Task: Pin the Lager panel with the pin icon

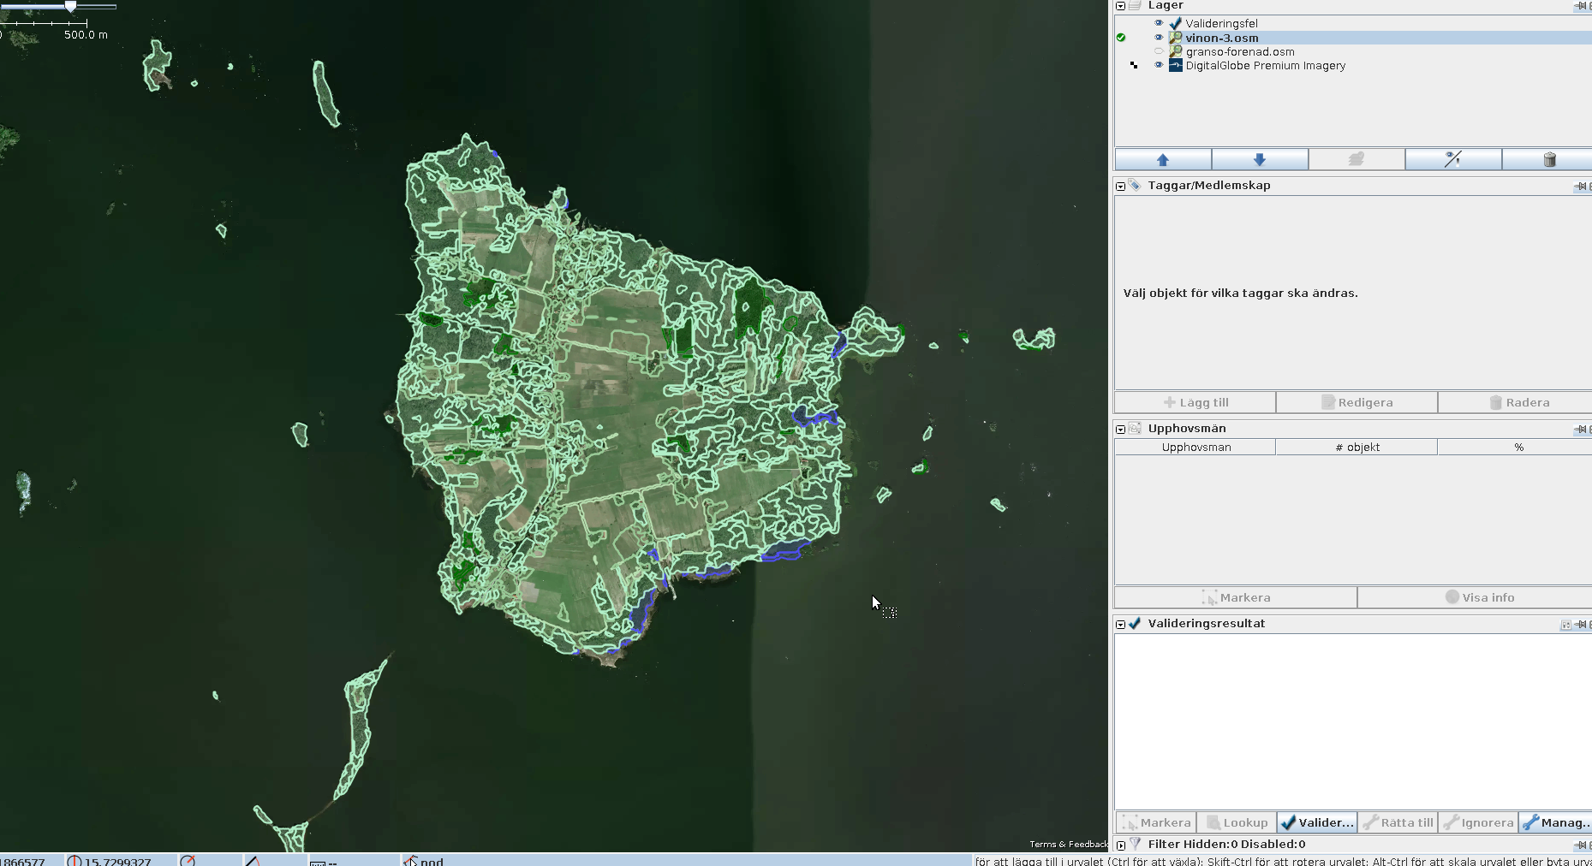Action: pos(1580,6)
